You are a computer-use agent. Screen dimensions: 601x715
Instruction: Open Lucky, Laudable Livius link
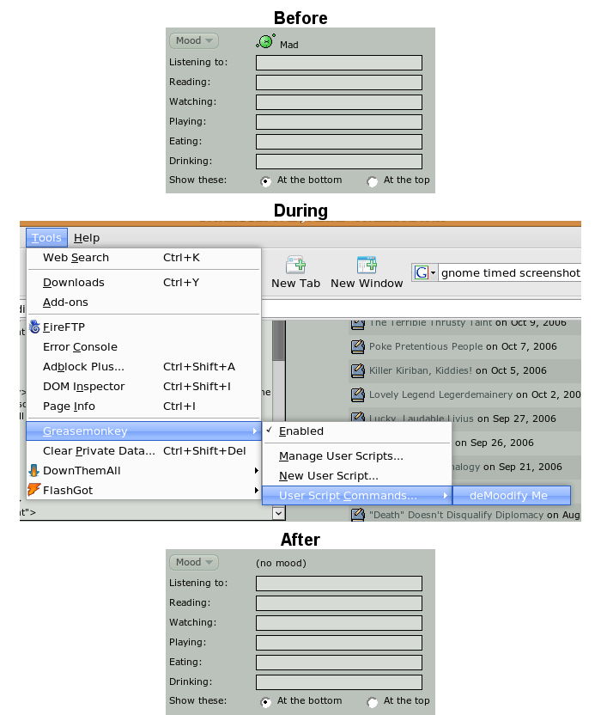coord(421,418)
